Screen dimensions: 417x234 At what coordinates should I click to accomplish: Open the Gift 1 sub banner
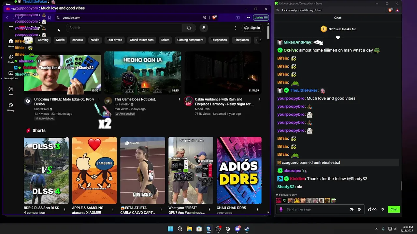338,29
